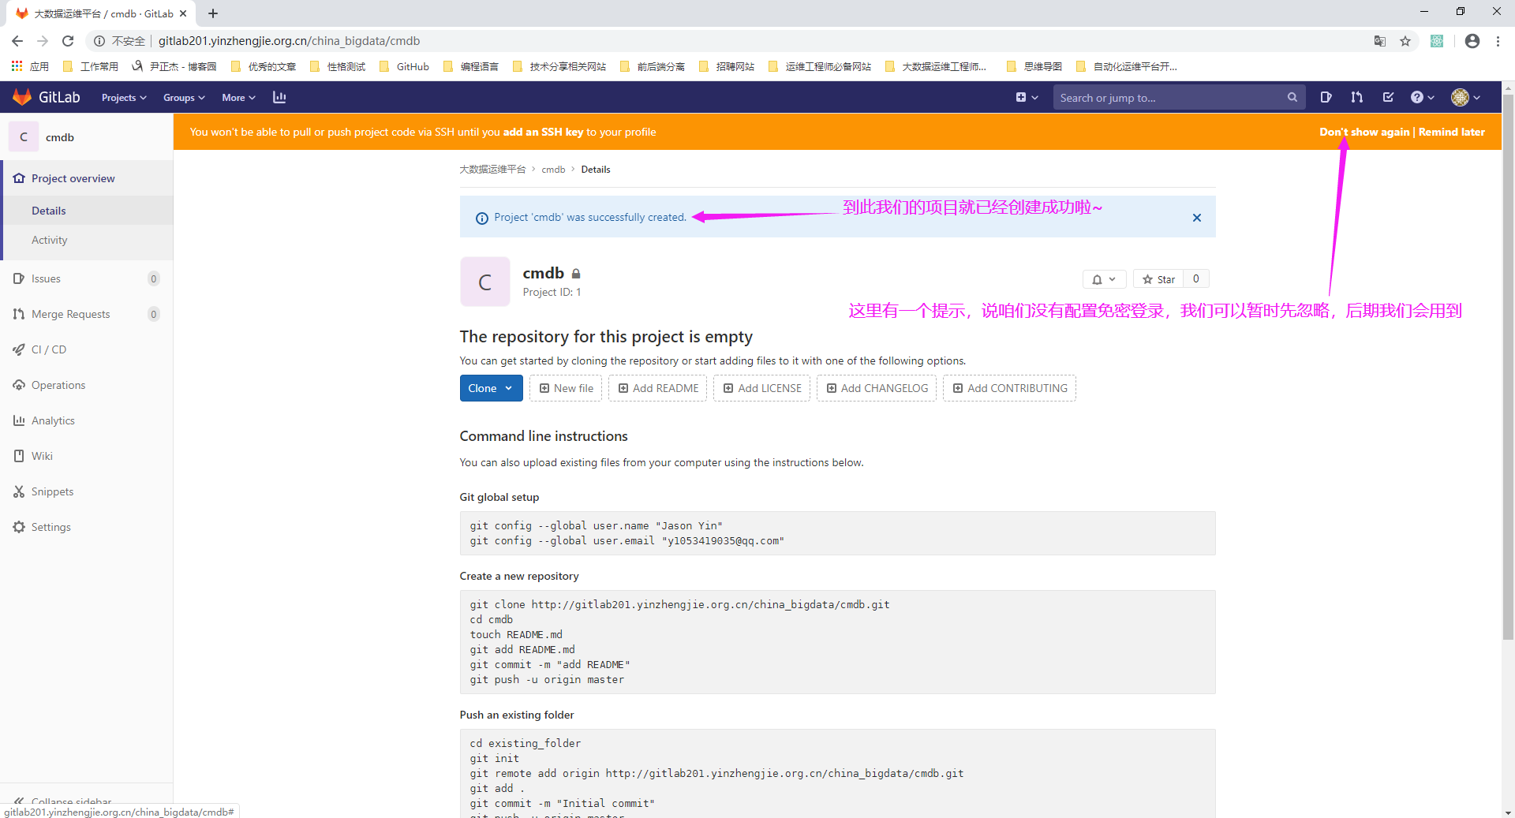
Task: Open the 应用 apps shortcut
Action: click(30, 66)
